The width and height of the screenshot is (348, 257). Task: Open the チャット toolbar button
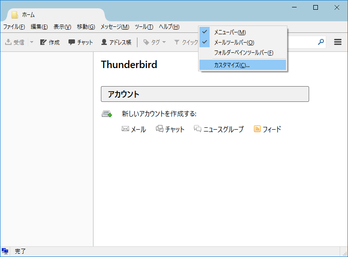(x=81, y=42)
